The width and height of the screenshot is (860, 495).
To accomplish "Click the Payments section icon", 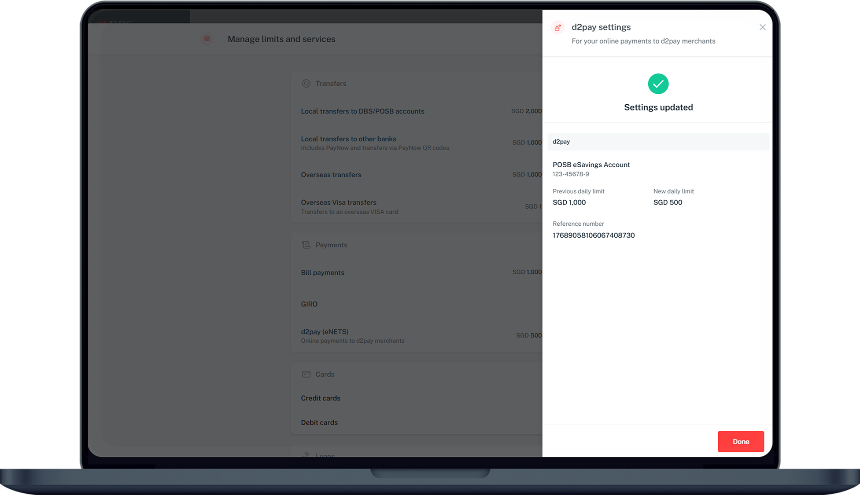I will [x=306, y=245].
